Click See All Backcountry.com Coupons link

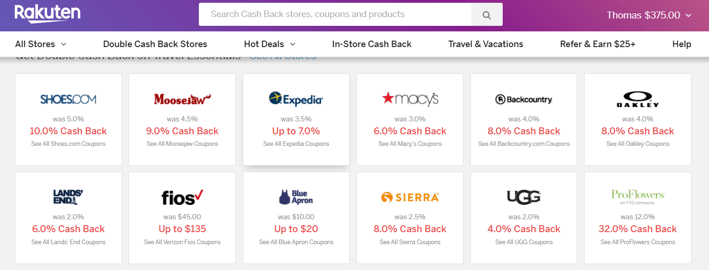pos(524,144)
